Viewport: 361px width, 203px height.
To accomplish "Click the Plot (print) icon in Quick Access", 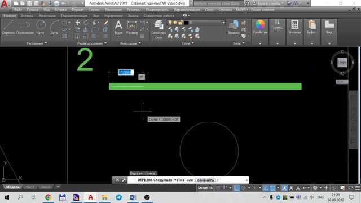I will (x=56, y=3).
